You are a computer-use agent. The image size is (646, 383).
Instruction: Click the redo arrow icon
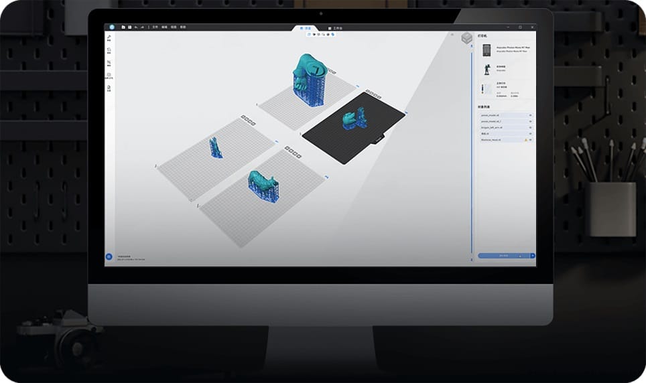click(143, 27)
